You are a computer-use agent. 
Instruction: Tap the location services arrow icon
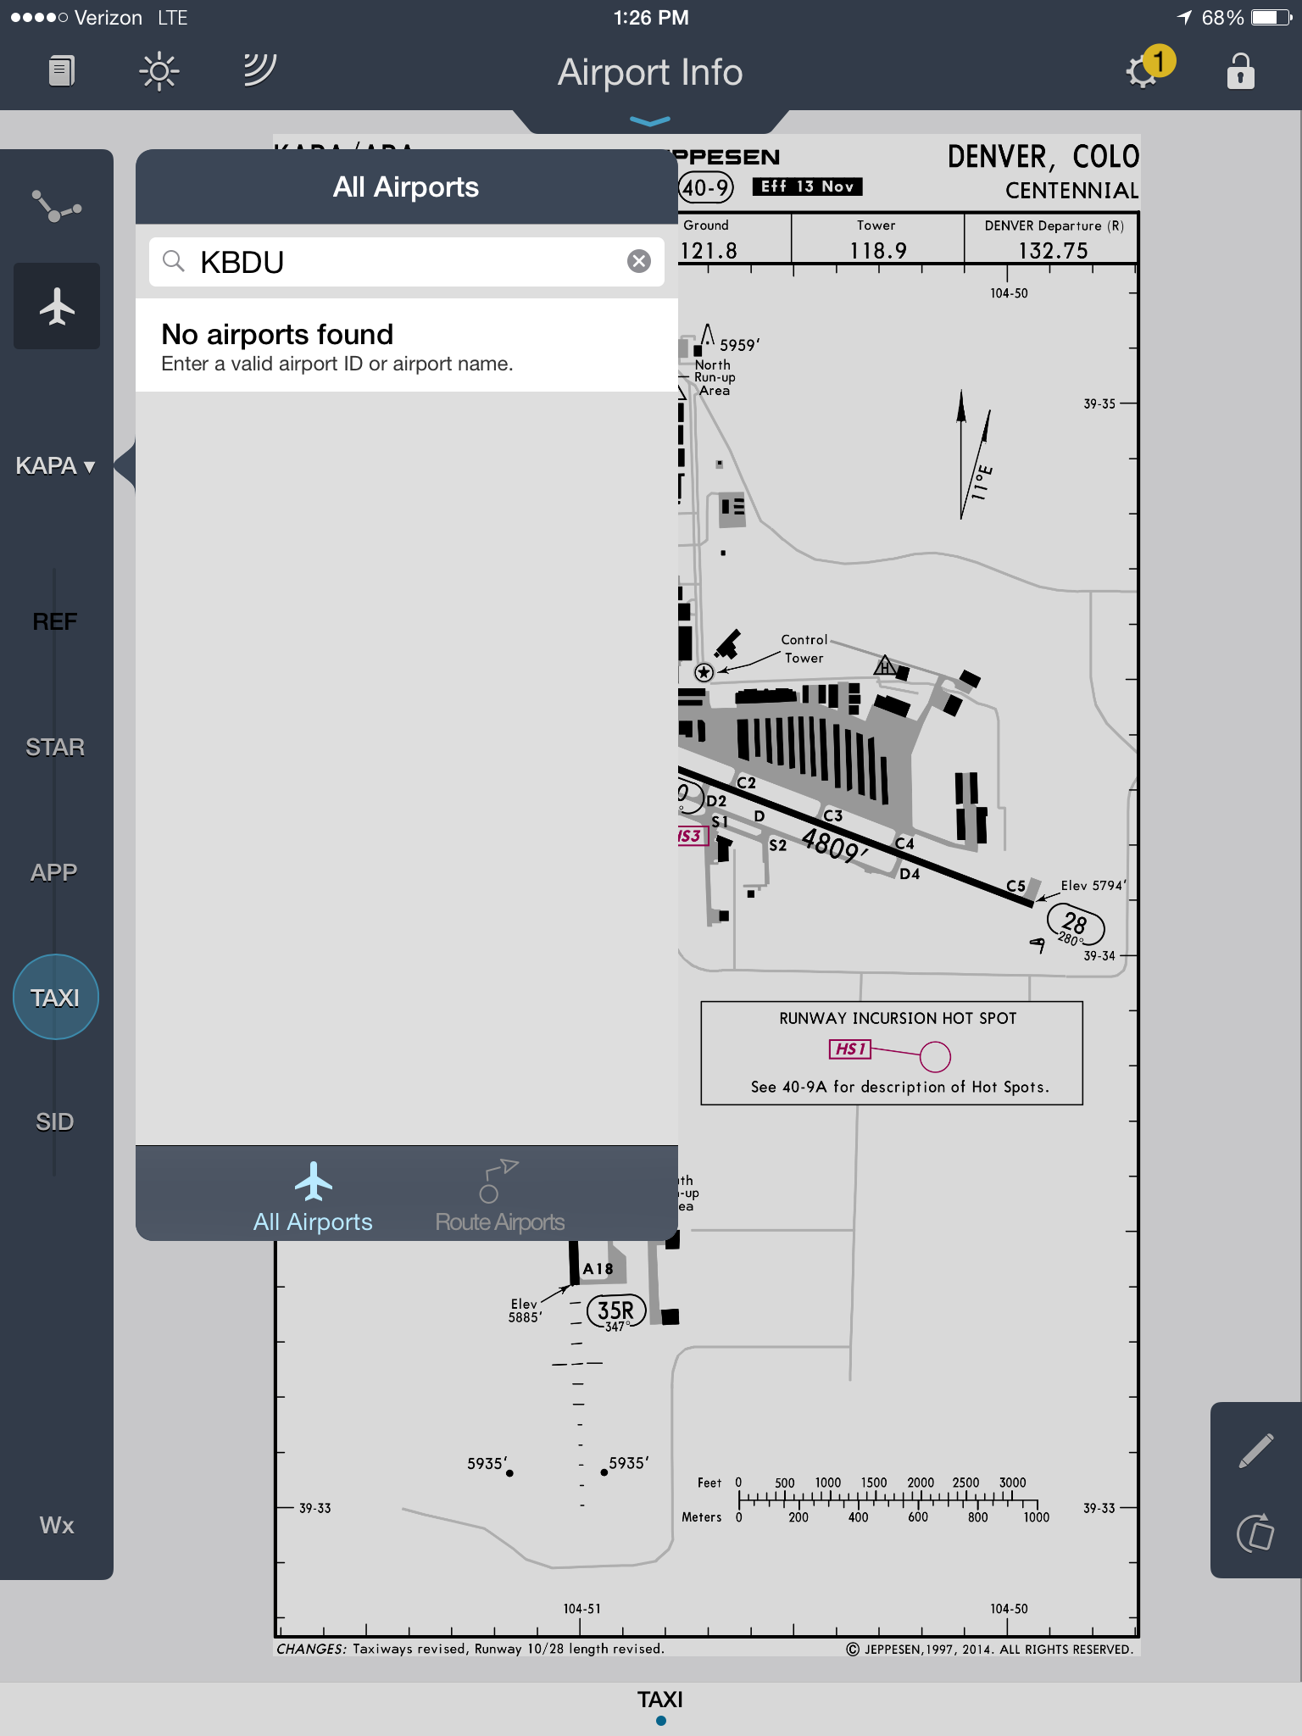(x=1184, y=17)
